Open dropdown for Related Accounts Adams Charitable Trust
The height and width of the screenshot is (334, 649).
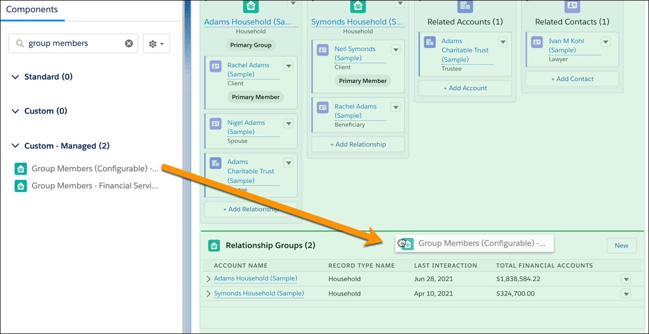click(x=503, y=42)
